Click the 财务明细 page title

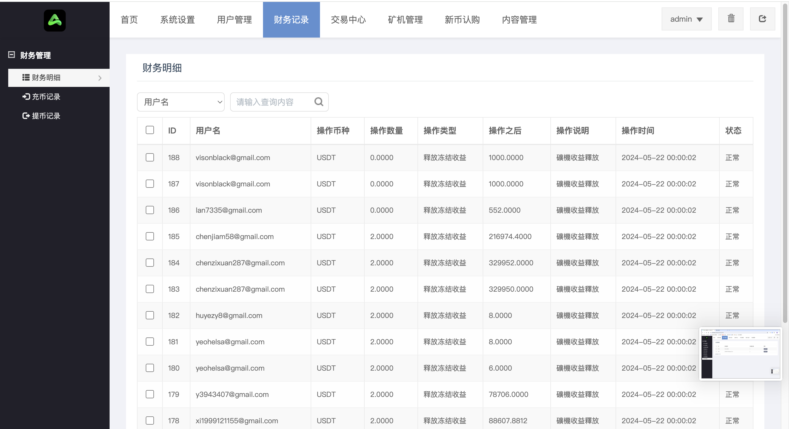[x=162, y=68]
